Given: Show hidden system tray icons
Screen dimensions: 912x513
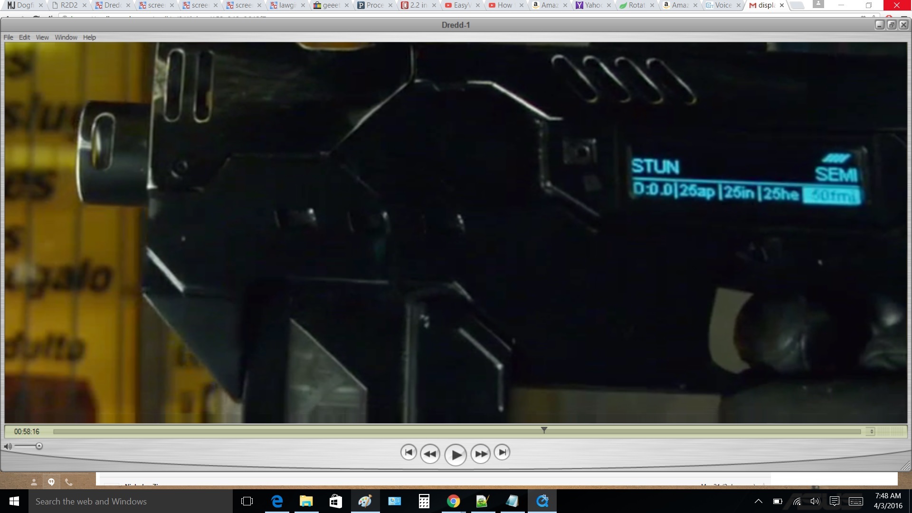Looking at the screenshot, I should tap(759, 501).
